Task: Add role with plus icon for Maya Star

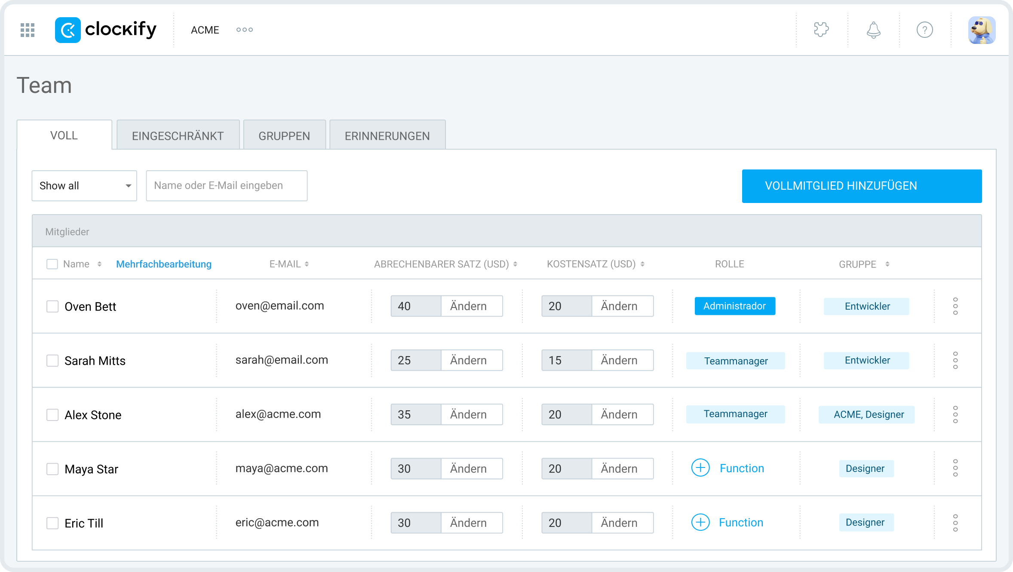Action: (x=700, y=468)
